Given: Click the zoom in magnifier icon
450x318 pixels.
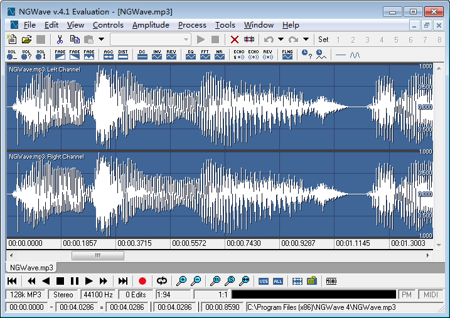Looking at the screenshot, I should [181, 281].
